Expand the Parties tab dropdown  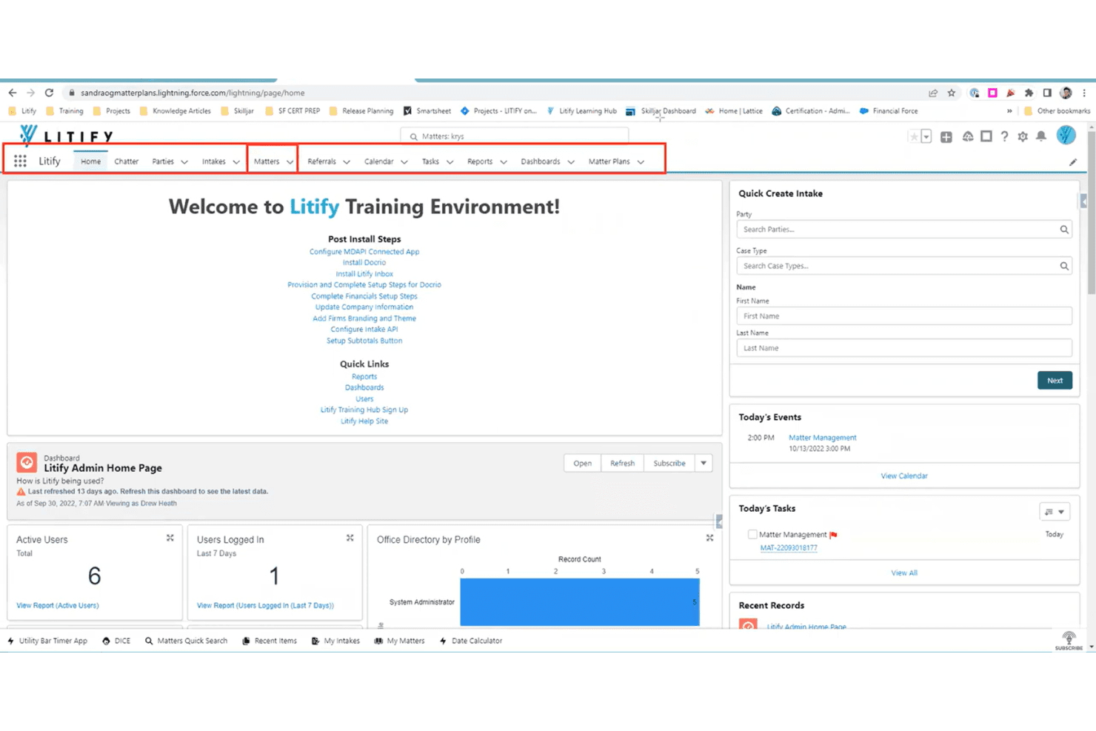pyautogui.click(x=184, y=162)
